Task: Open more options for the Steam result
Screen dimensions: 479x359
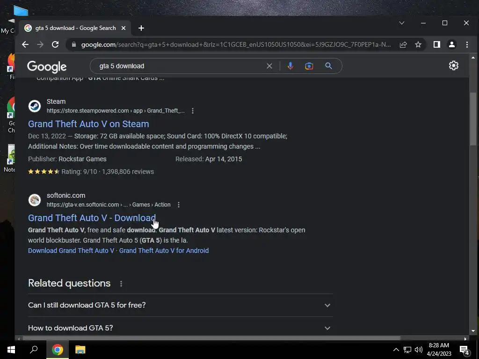Action: click(x=192, y=111)
